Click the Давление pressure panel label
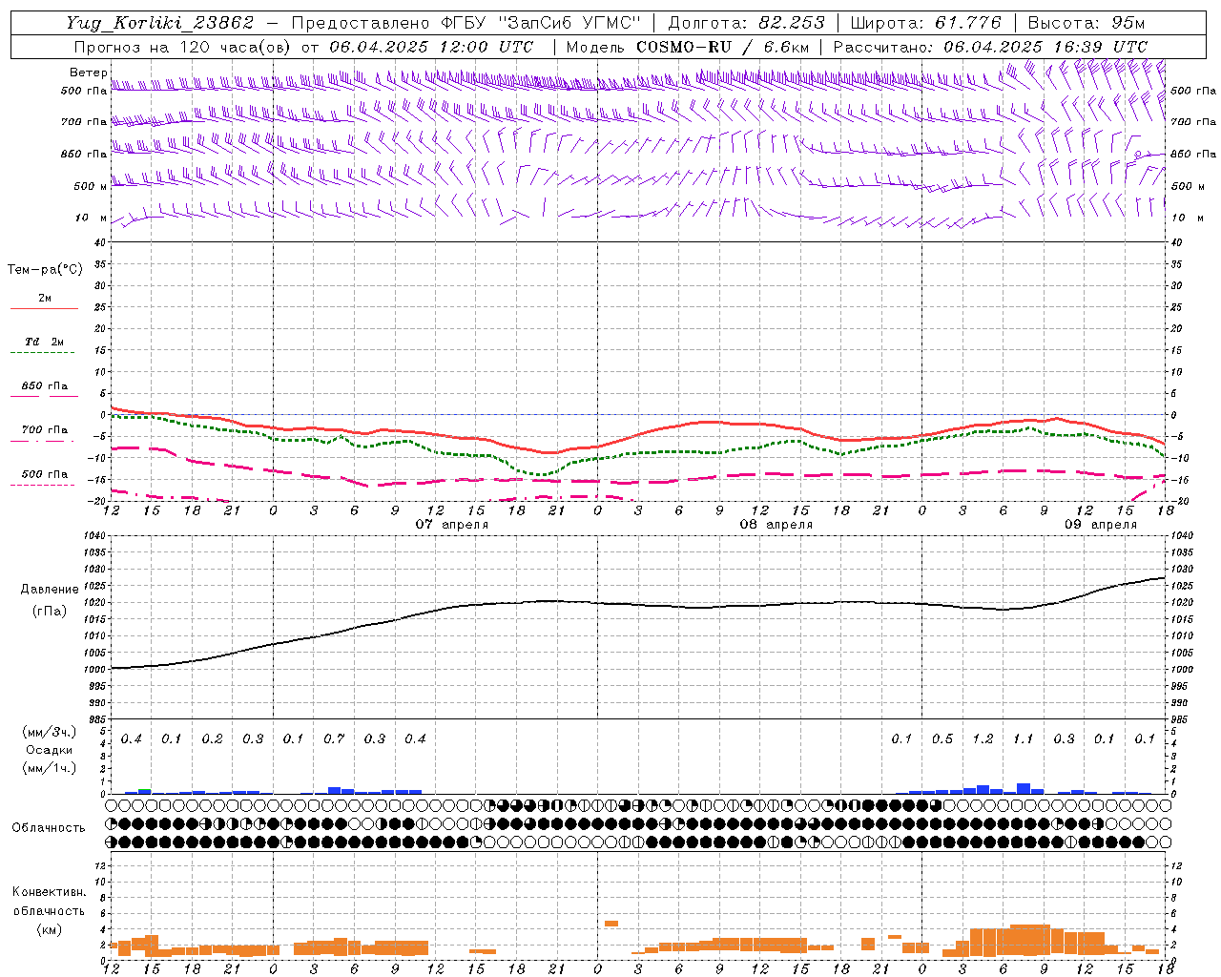Screen dimensions: 1221x977 coord(50,590)
